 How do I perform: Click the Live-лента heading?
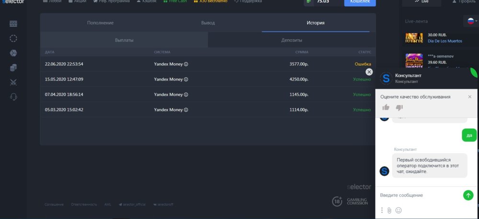416,22
